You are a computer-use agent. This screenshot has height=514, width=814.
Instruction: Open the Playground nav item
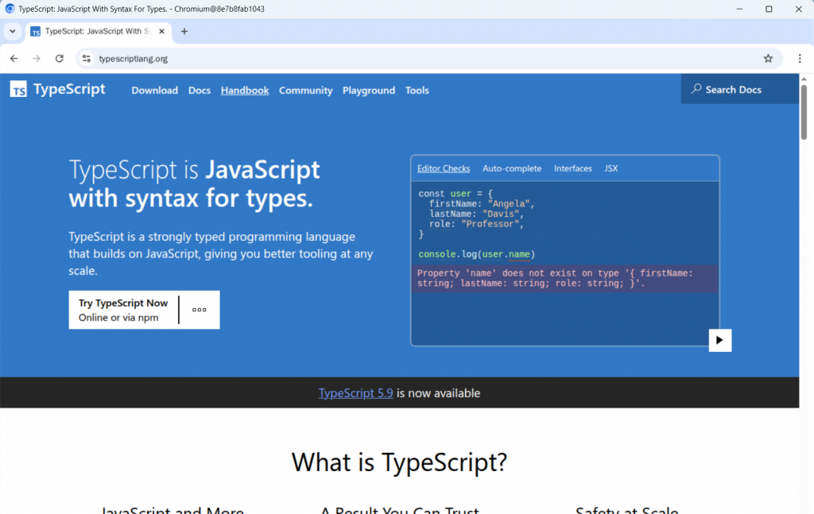point(369,91)
